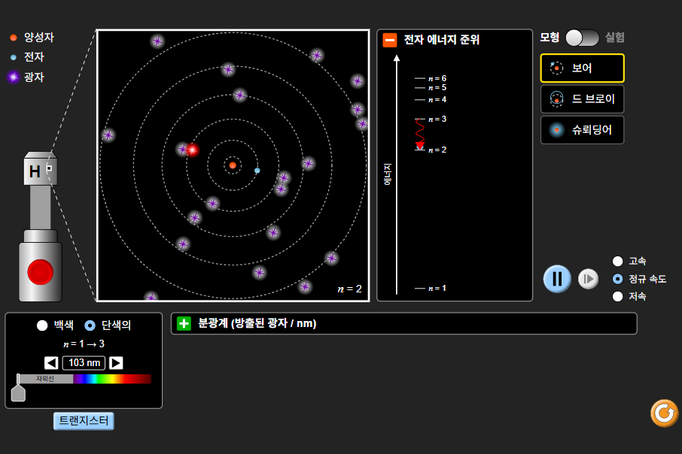Click the n = 2 energy level
682x454 pixels.
coord(431,150)
